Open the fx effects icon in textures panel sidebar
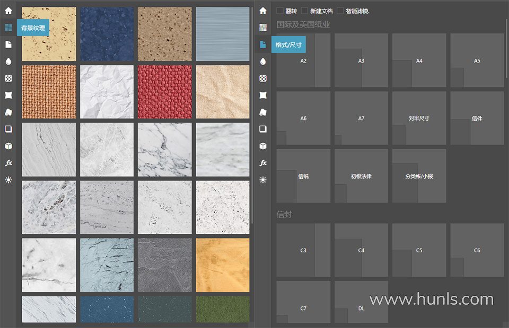 (8, 163)
